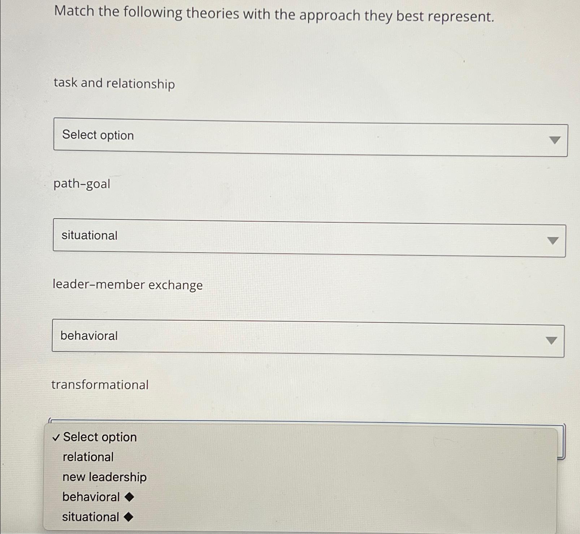Image resolution: width=580 pixels, height=534 pixels.
Task: Choose 'situational' in the open options list
Action: [90, 517]
